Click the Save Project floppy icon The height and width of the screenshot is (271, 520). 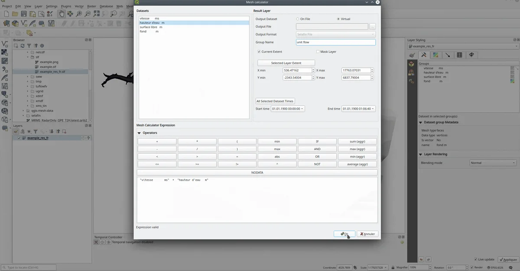point(24,14)
